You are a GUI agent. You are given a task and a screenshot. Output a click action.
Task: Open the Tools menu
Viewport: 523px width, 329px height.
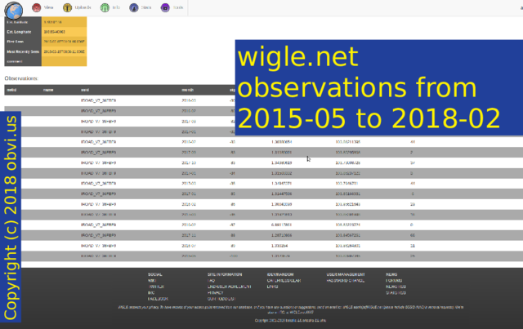pyautogui.click(x=178, y=7)
